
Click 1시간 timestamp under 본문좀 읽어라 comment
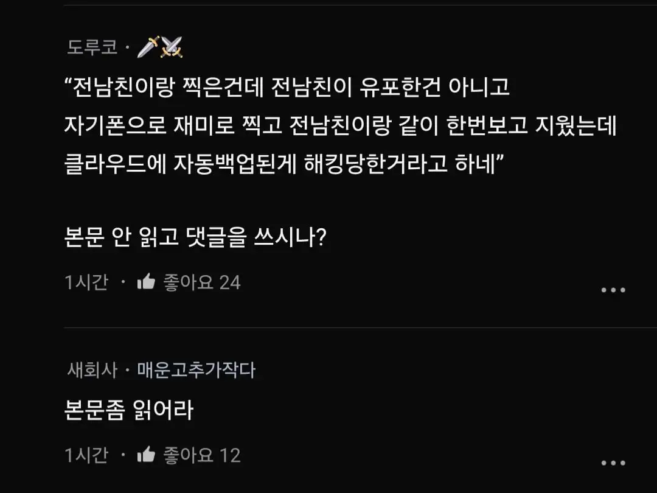point(86,455)
